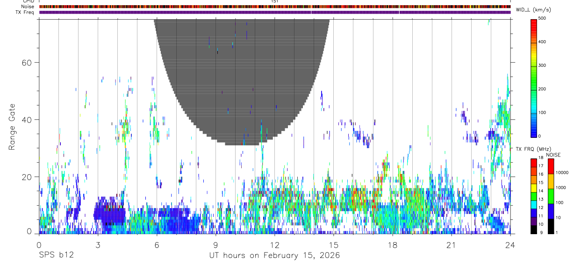The height and width of the screenshot is (265, 574).
Task: Click the multicolored Noise strip above the plot
Action: click(x=274, y=7)
